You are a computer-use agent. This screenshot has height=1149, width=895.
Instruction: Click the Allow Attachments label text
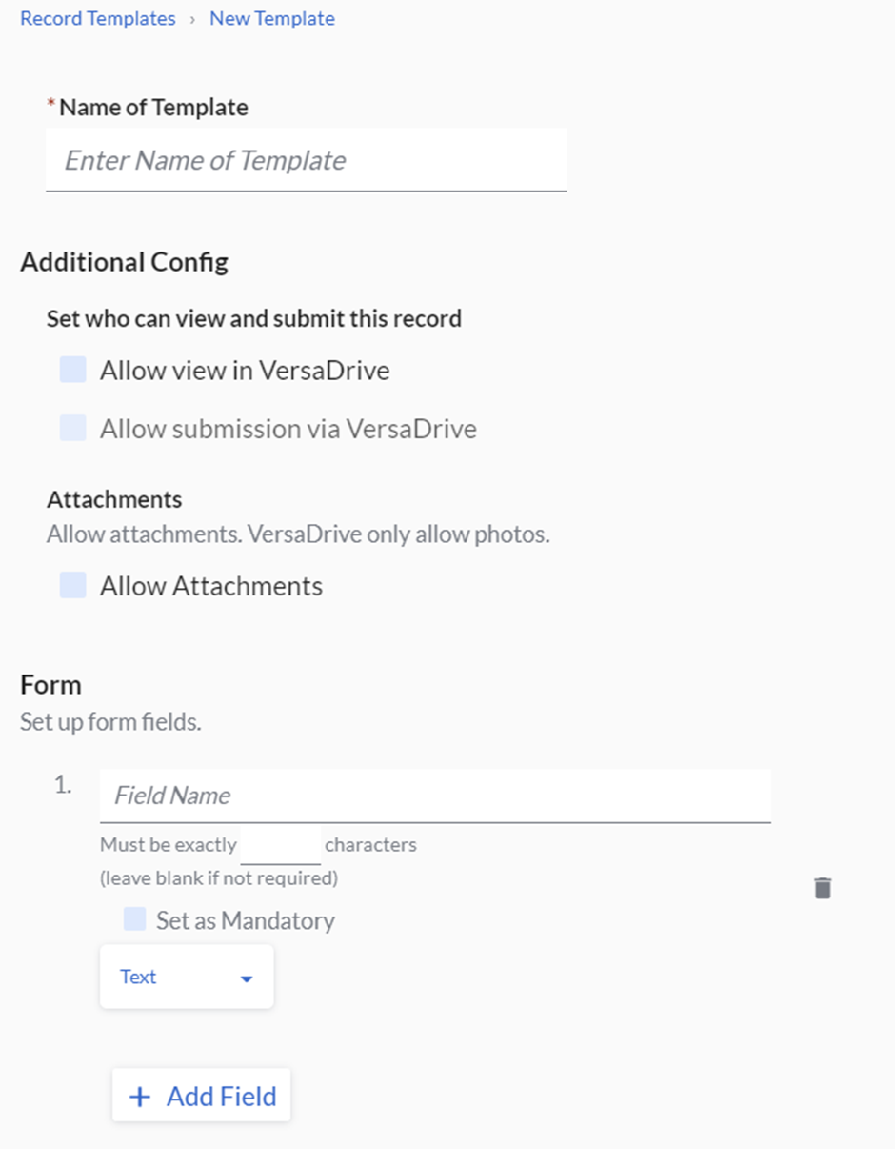point(211,586)
